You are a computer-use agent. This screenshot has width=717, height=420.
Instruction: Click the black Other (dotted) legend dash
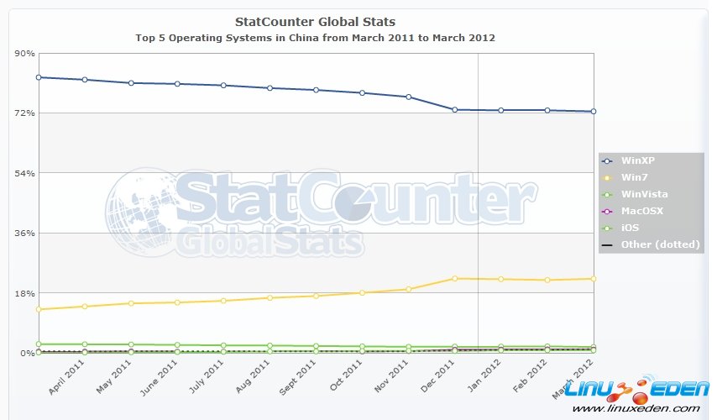coord(608,244)
